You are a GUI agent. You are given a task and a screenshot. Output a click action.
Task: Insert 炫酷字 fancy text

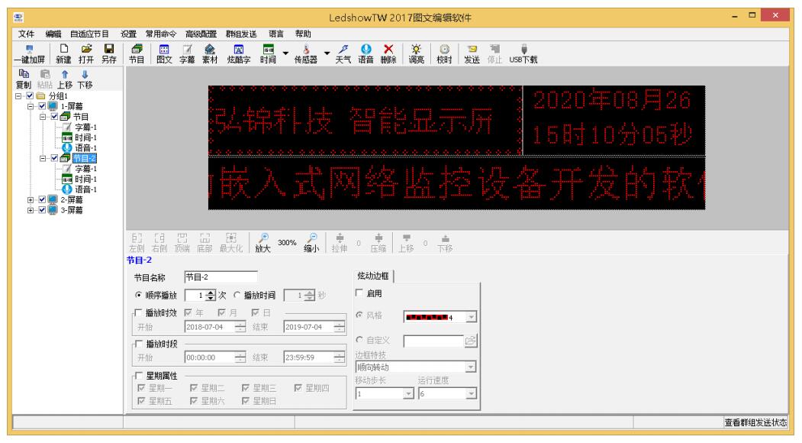tap(238, 53)
